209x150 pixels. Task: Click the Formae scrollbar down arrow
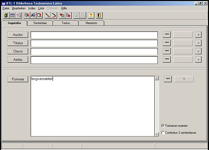coord(157,134)
